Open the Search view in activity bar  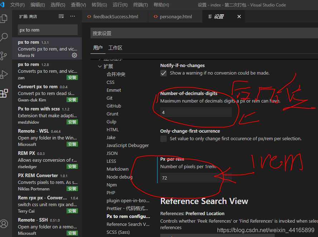[4, 37]
